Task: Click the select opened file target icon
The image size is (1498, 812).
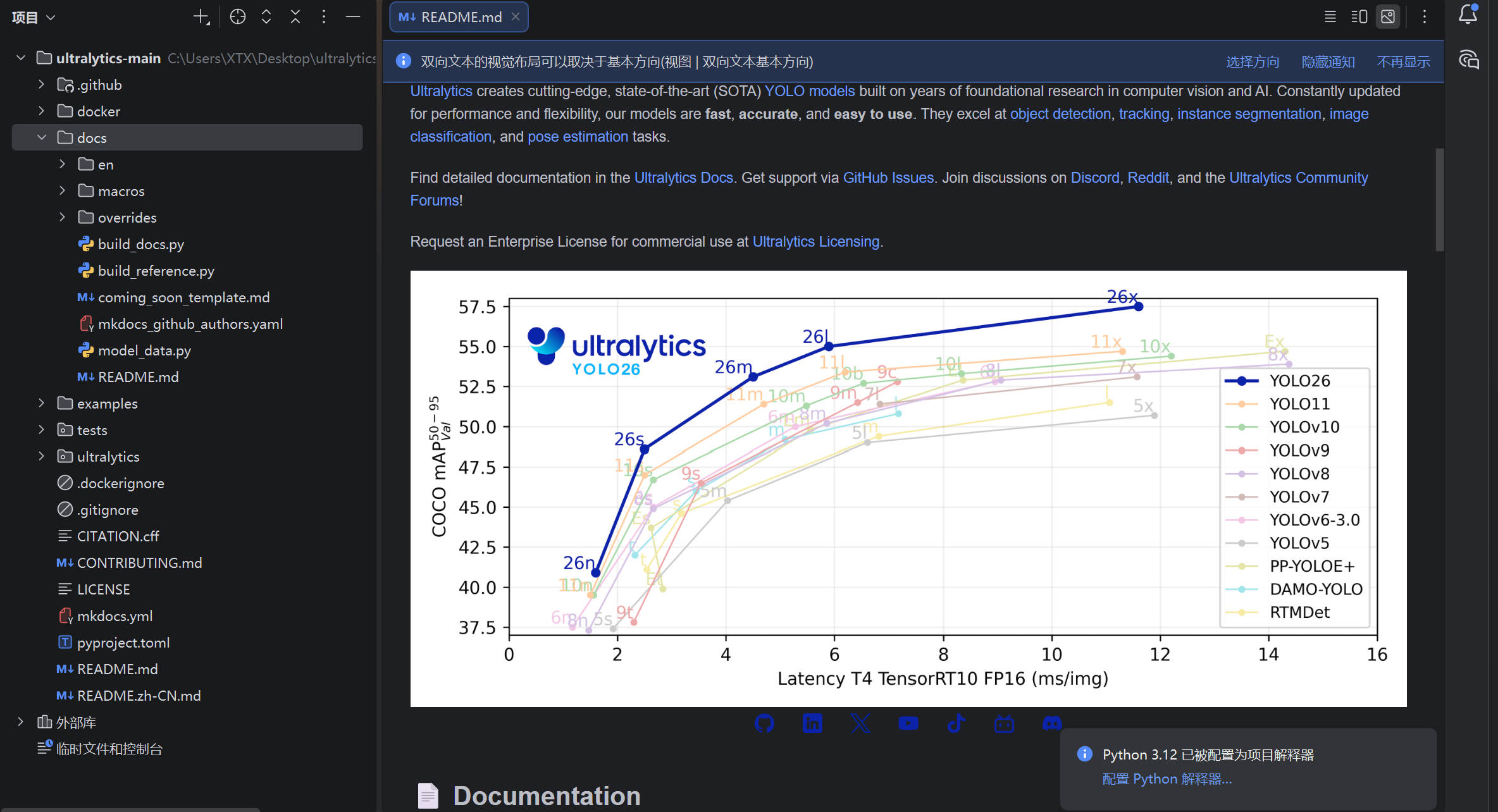Action: click(x=237, y=17)
